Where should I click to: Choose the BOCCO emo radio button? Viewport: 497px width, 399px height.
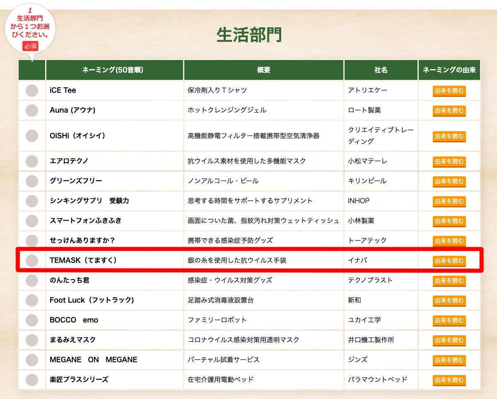click(32, 320)
